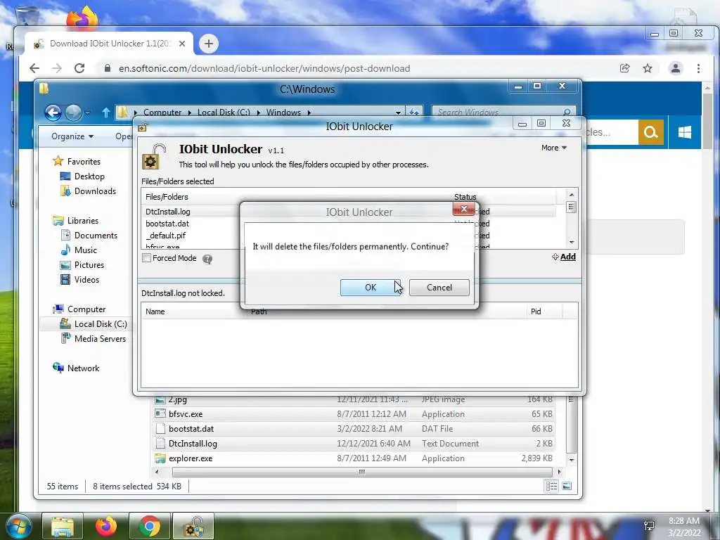Viewport: 720px width, 540px height.
Task: Open the Chrome profile icon
Action: pos(676,68)
